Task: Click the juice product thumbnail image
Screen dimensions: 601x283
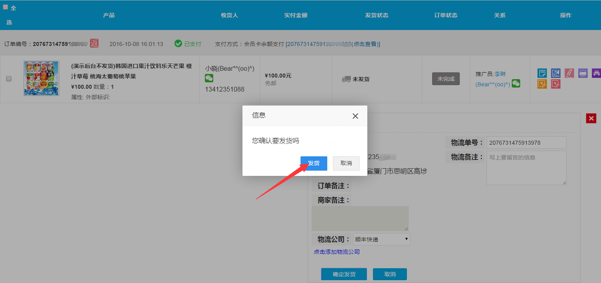Action: pos(41,78)
